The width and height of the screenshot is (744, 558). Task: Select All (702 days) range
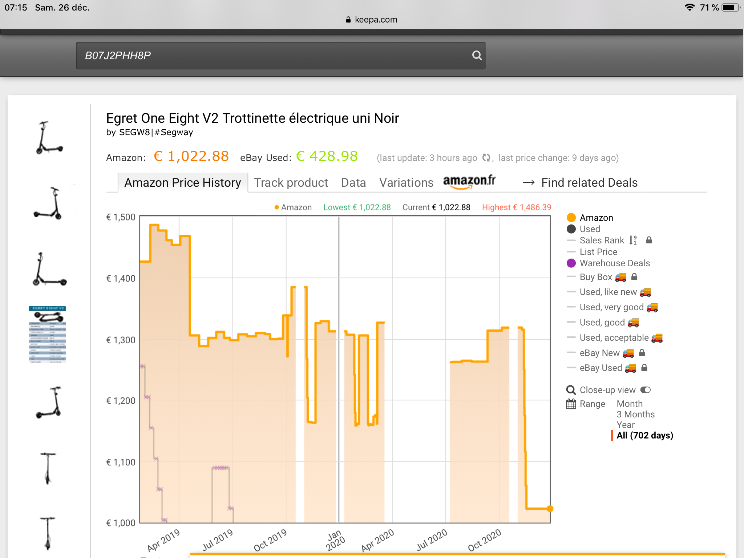(644, 436)
